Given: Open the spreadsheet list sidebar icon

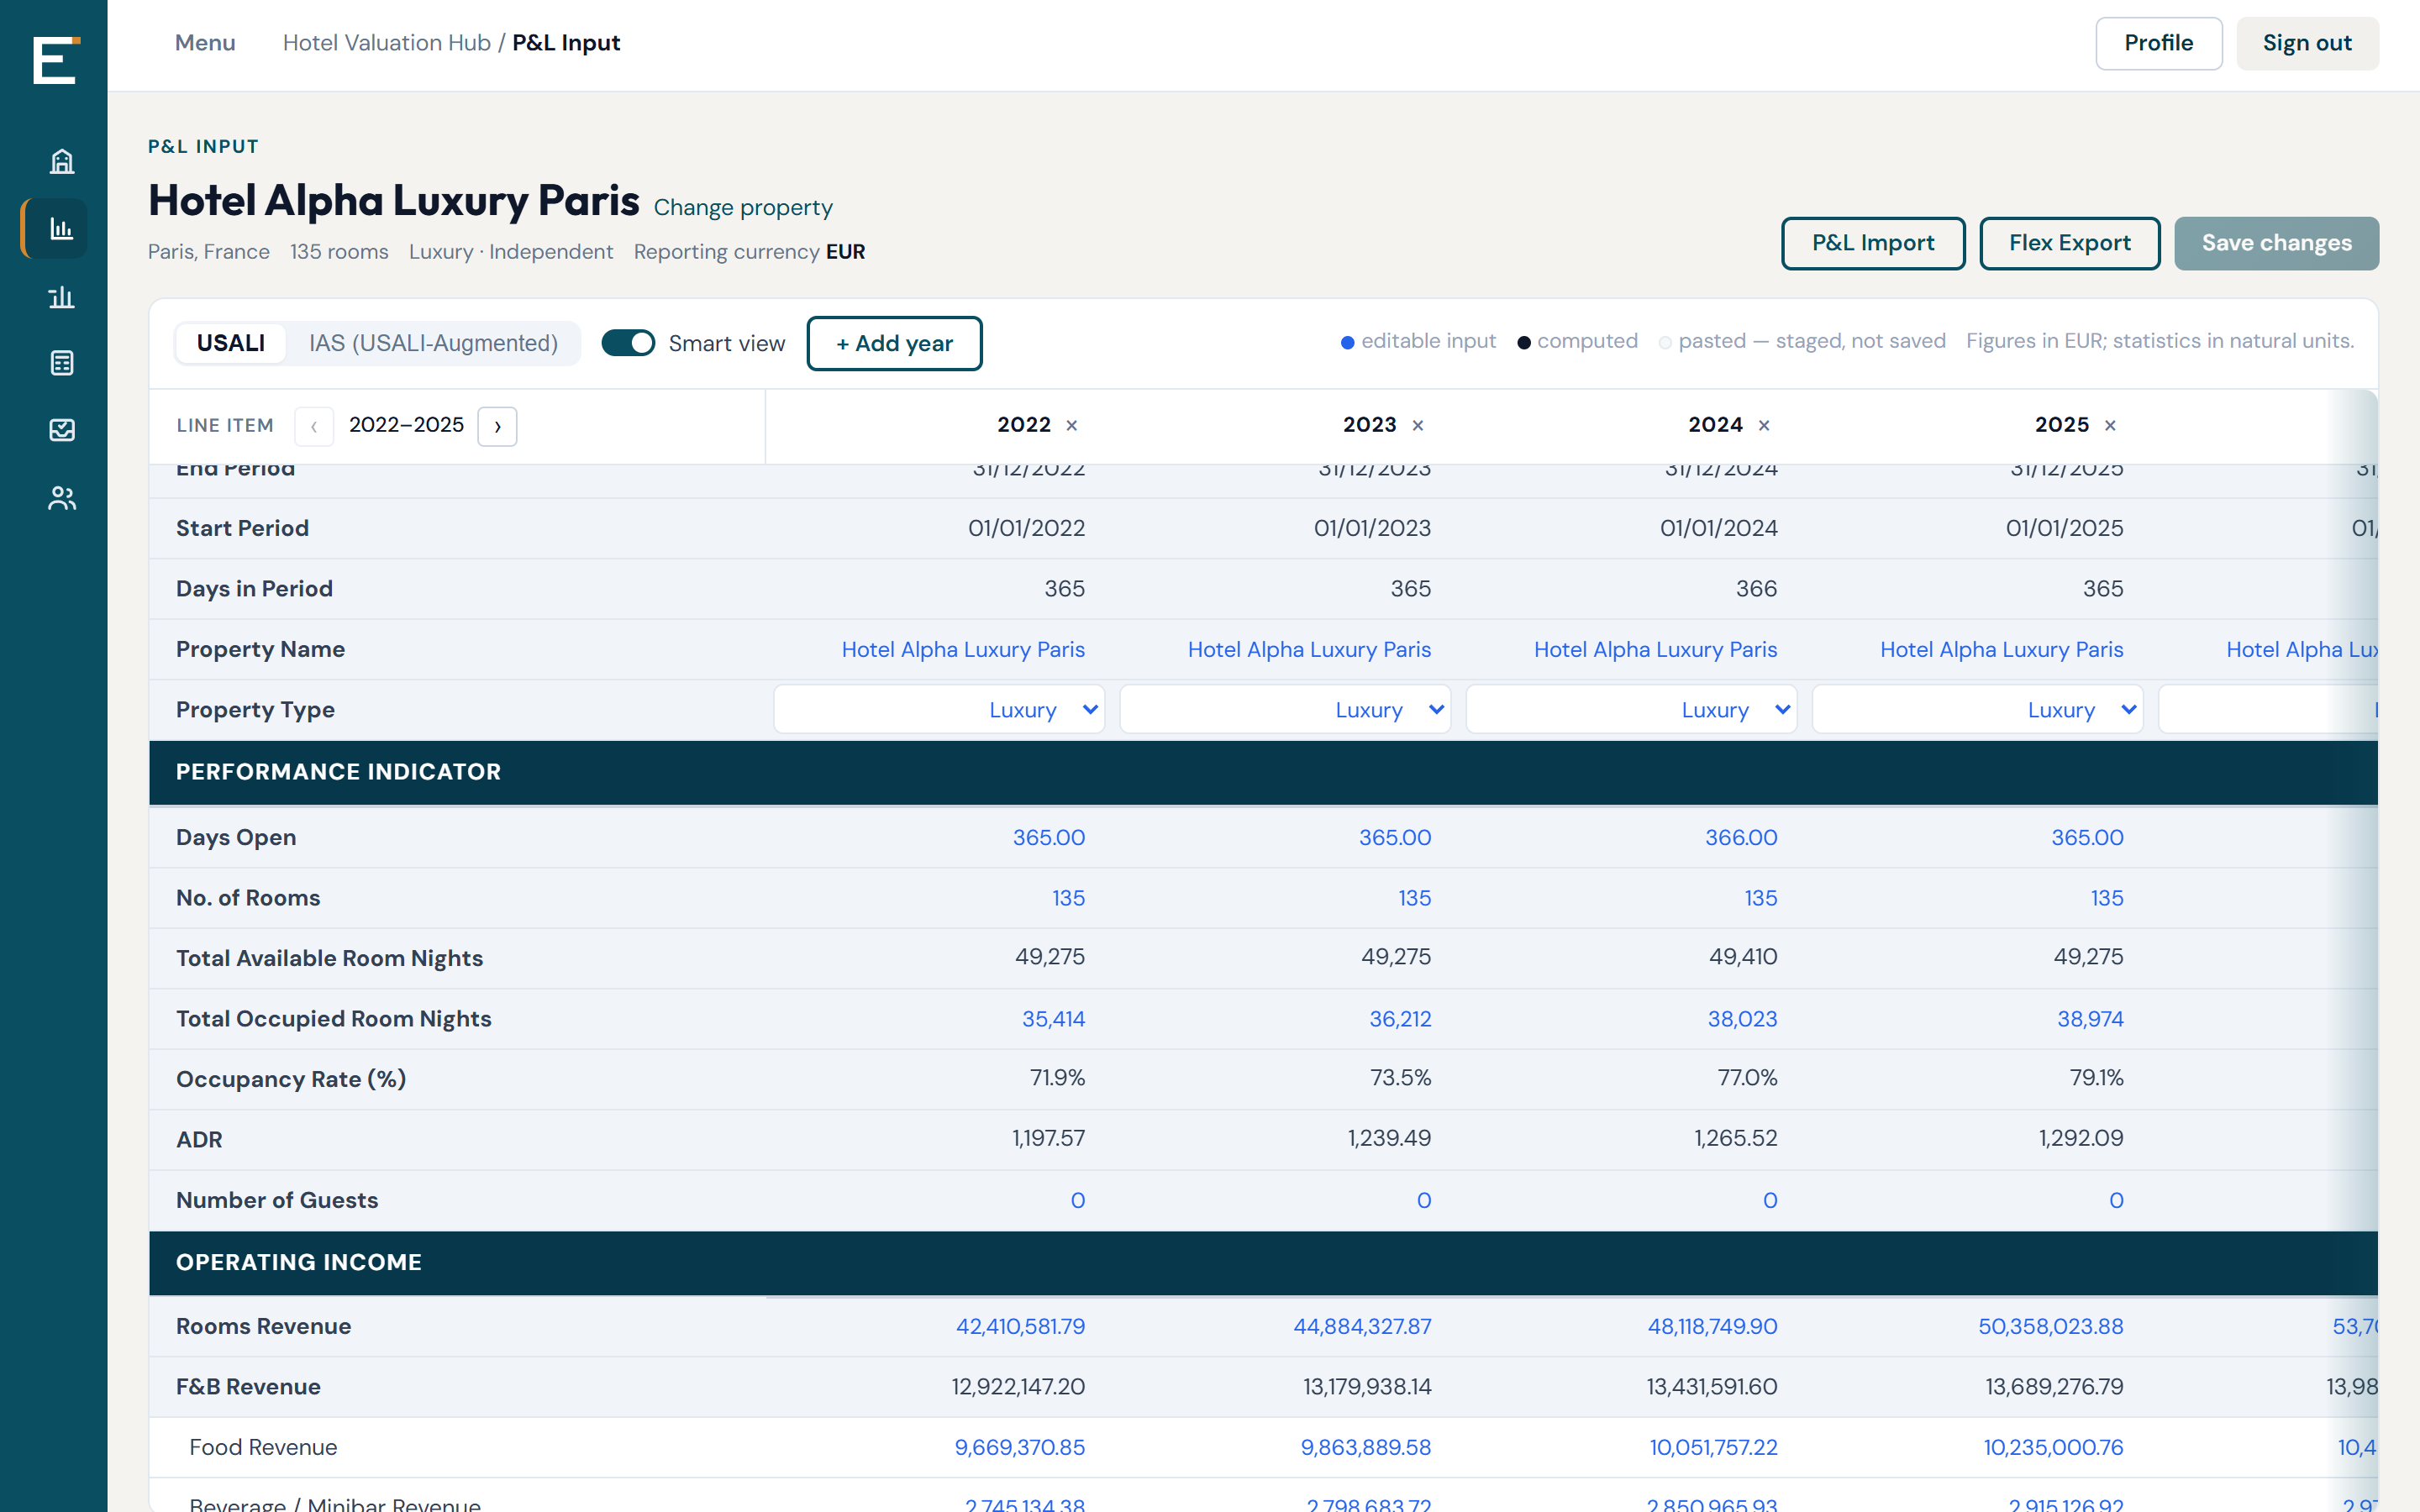Looking at the screenshot, I should click(62, 363).
